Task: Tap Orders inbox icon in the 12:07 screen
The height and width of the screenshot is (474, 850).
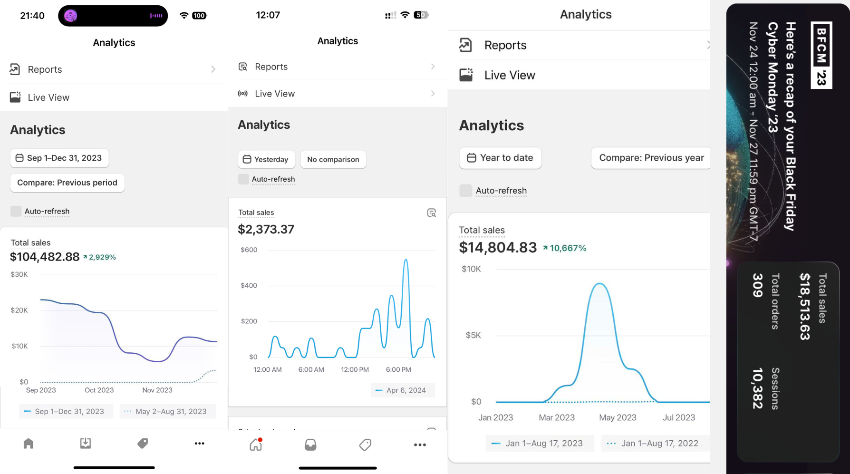Action: point(310,445)
